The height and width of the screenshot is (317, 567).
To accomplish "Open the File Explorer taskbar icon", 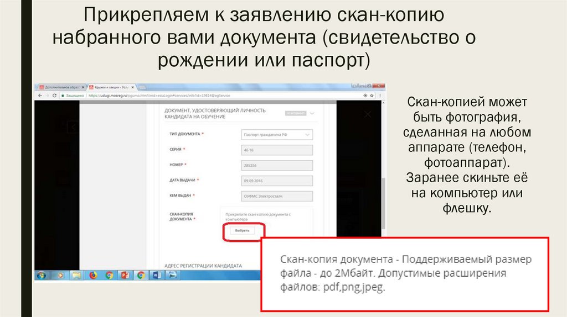I will click(76, 275).
